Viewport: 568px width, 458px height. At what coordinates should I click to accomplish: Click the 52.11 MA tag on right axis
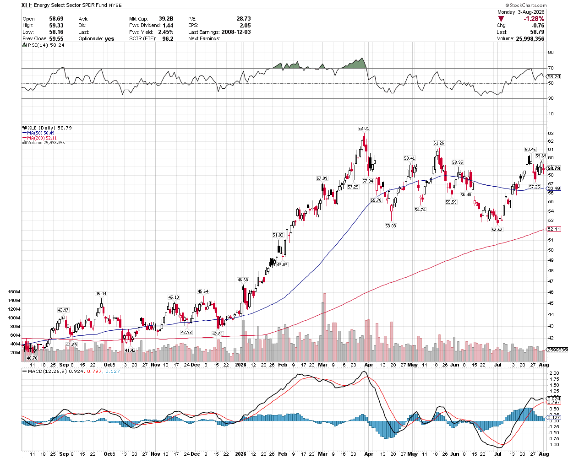point(554,229)
